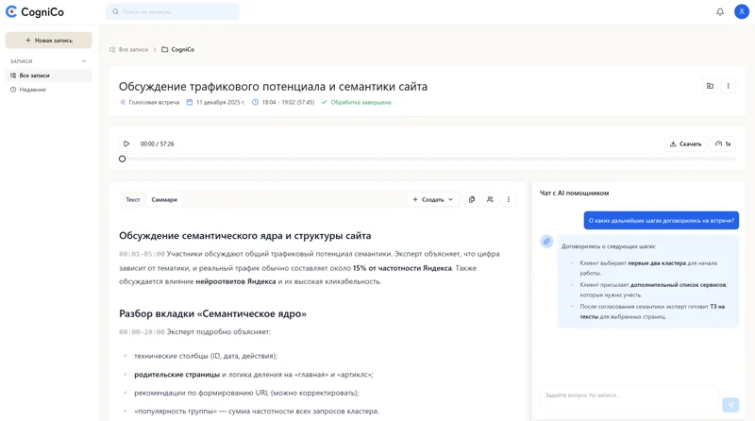
Task: Click the player time 00:00 / 57:26
Action: (157, 144)
